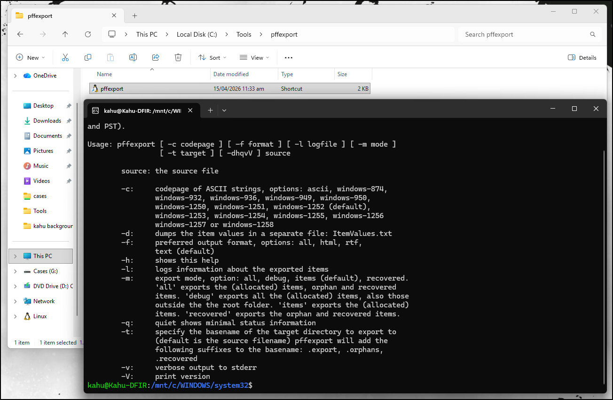Expand the Cases (G:) drive node
The image size is (613, 400).
pyautogui.click(x=15, y=271)
